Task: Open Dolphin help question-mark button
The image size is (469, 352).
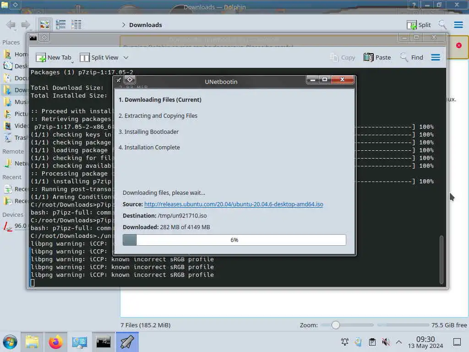Action: (414, 5)
